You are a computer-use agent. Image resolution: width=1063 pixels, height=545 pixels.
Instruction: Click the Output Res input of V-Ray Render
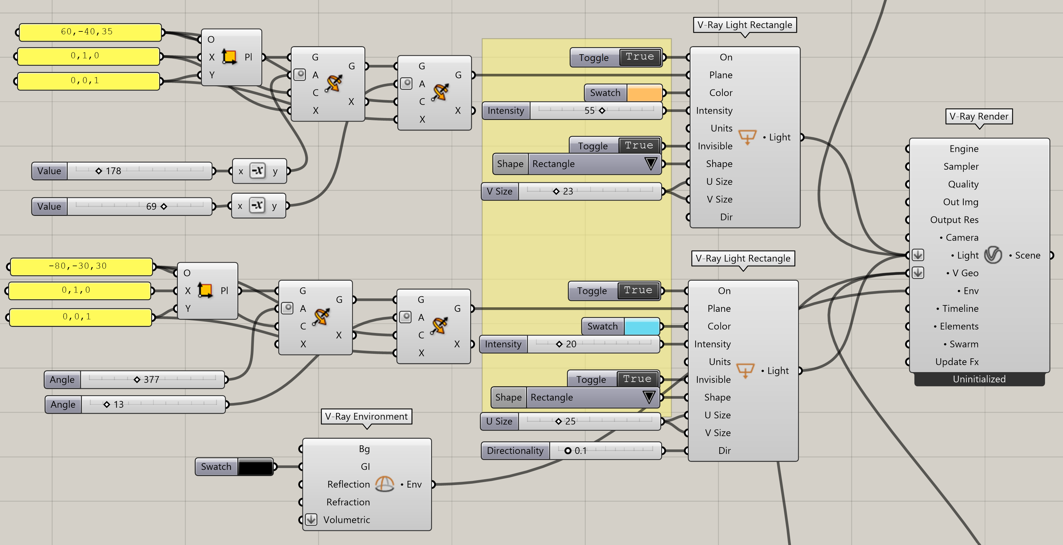[954, 219]
